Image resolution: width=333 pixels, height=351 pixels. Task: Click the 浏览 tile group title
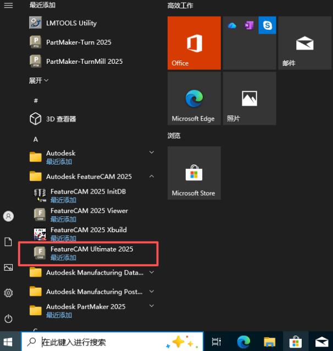point(174,135)
